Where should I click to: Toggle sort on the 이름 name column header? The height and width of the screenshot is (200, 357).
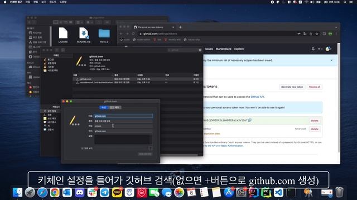coord(93,75)
